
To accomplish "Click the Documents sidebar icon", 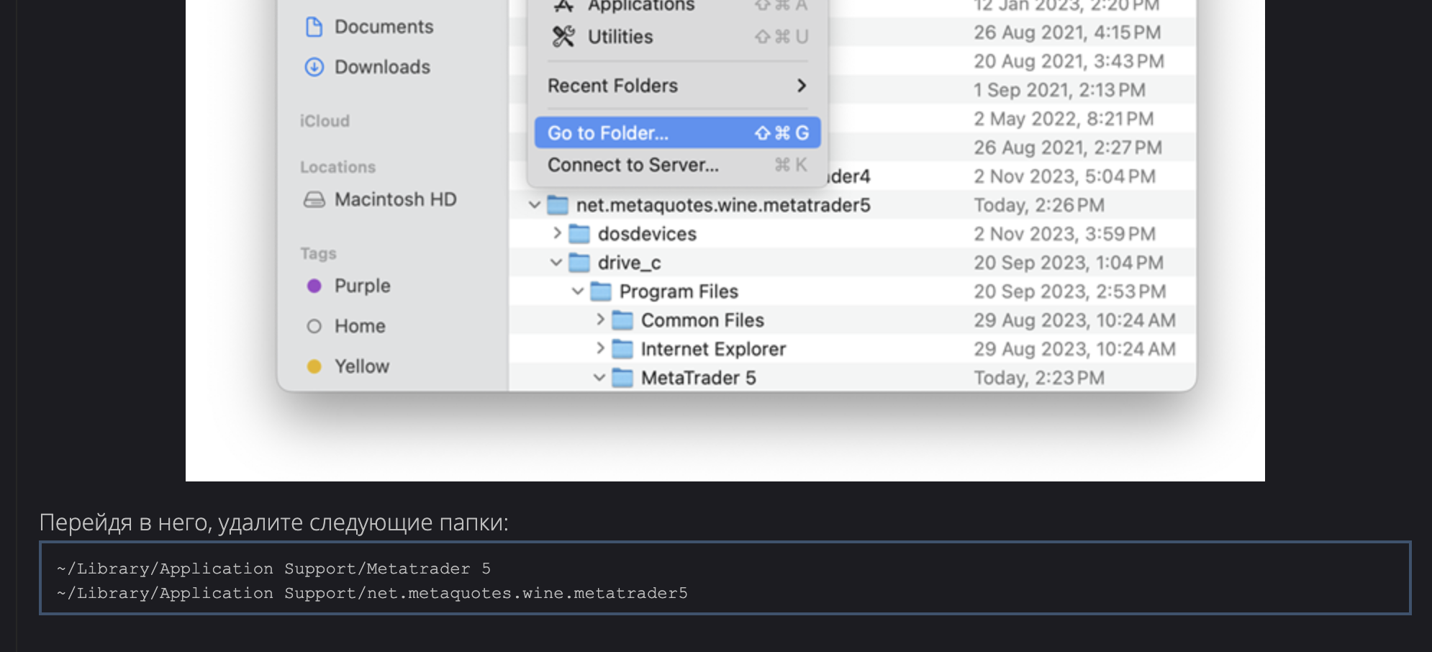I will click(314, 27).
